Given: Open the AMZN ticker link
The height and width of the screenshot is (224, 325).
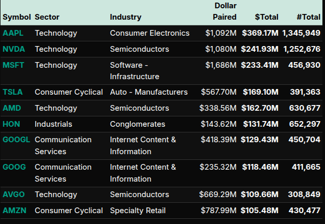Looking at the screenshot, I should coord(13,211).
